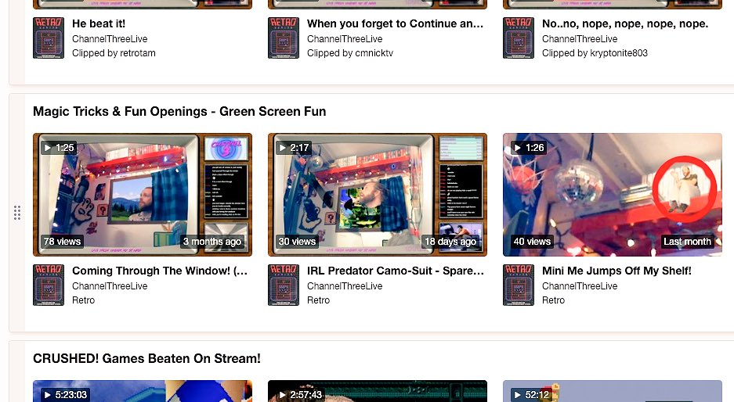Open channel avatar beside 'IRL Predator Camo-Suit'
Image resolution: width=734 pixels, height=402 pixels.
[x=284, y=285]
